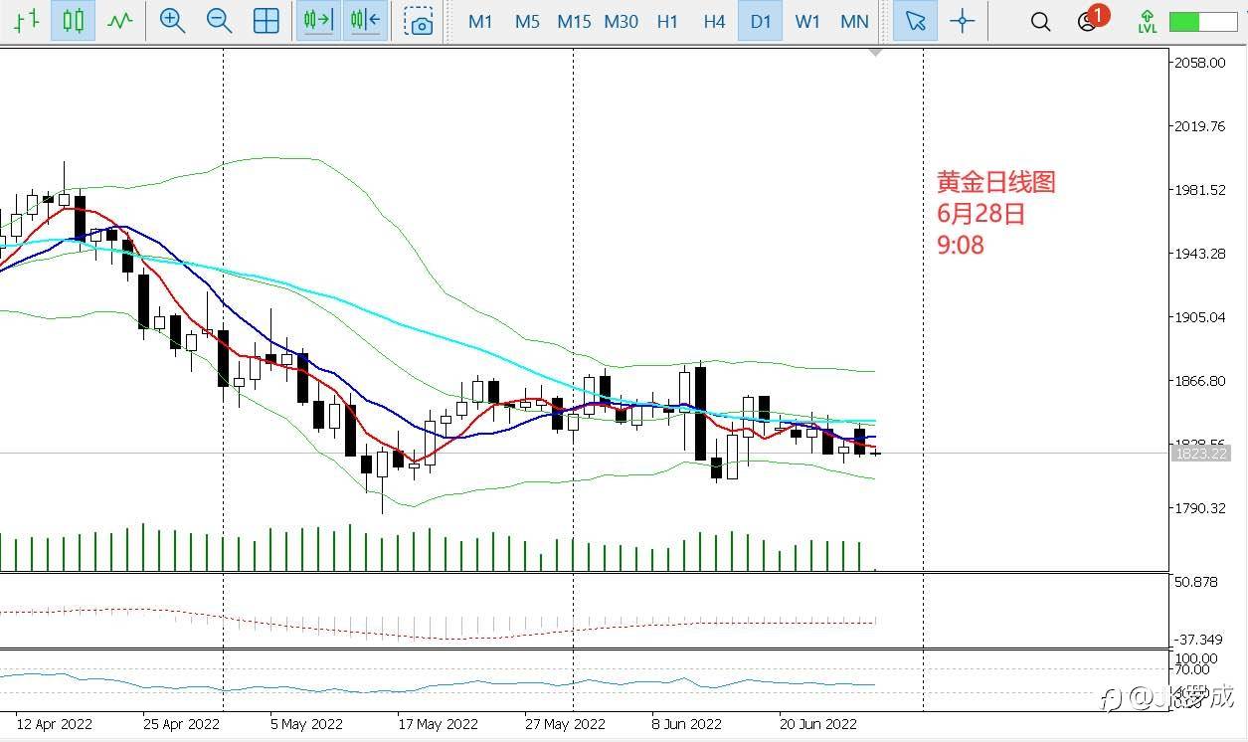
Task: Open the LVL market depth icon
Action: 1148,21
